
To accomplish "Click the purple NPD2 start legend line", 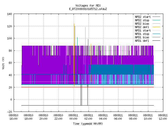I will click(x=156, y=17).
